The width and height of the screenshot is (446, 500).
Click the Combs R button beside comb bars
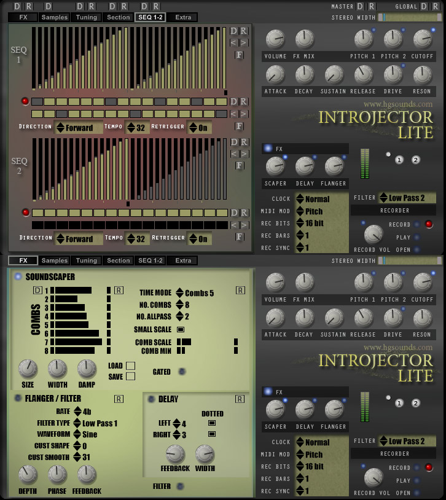(119, 290)
